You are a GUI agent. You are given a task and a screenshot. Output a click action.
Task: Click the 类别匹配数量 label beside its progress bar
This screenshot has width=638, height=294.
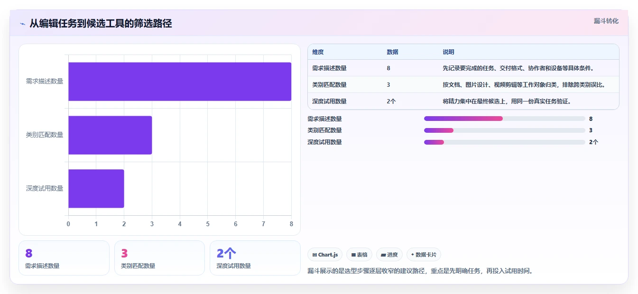click(324, 130)
